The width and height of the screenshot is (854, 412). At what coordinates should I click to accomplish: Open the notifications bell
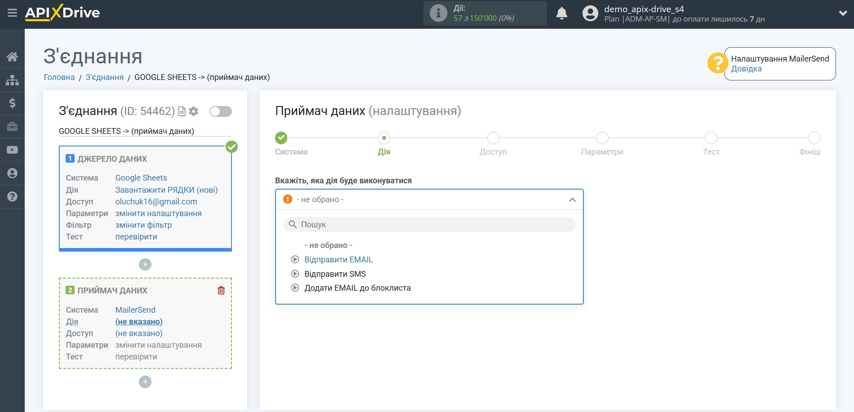tap(561, 13)
